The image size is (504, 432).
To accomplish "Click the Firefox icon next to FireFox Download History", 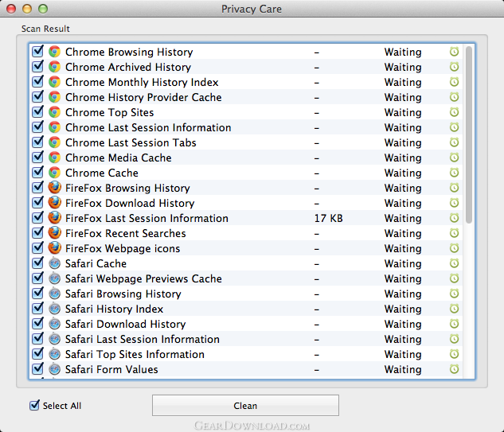I will tap(55, 203).
